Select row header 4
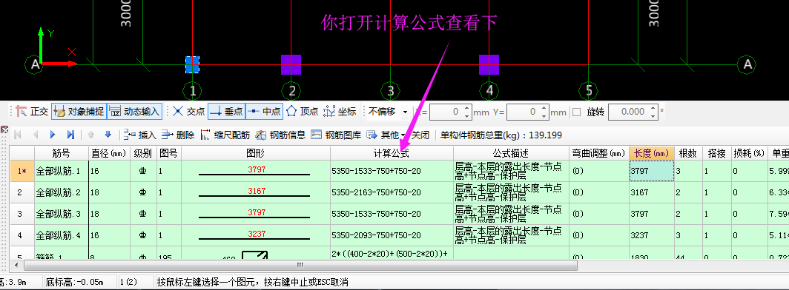This screenshot has width=789, height=290. click(22, 235)
